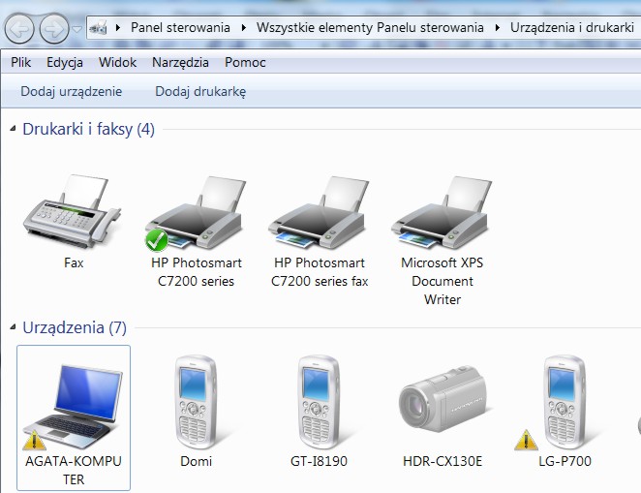
Task: Open dropdown arrow after Panel sterowania
Action: pyautogui.click(x=244, y=28)
